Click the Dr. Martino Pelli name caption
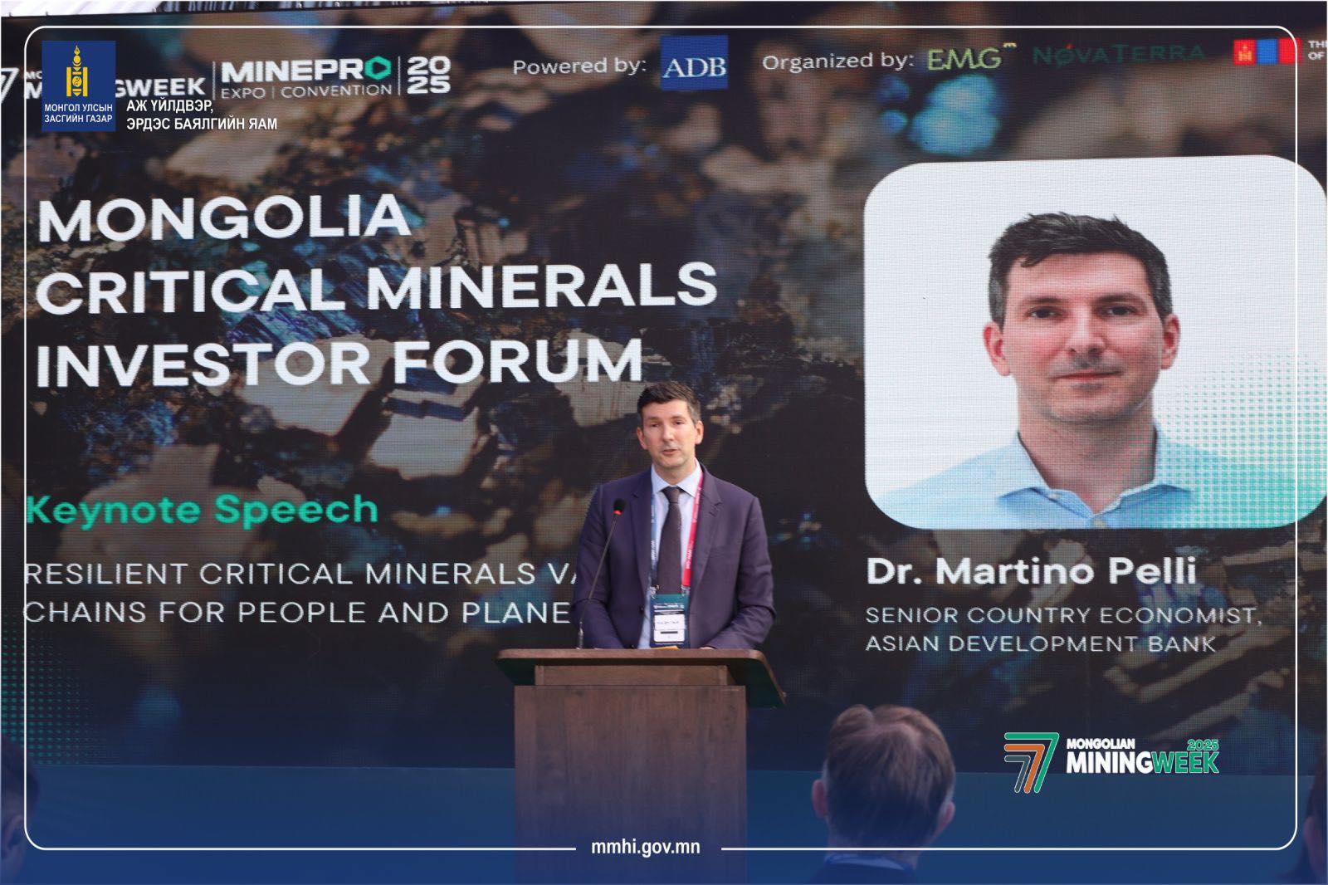The width and height of the screenshot is (1328, 885). pos(1031,571)
